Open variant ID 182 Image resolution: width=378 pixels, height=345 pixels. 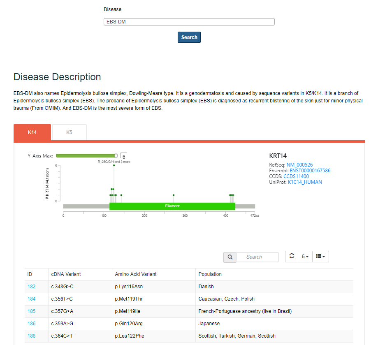coord(31,287)
